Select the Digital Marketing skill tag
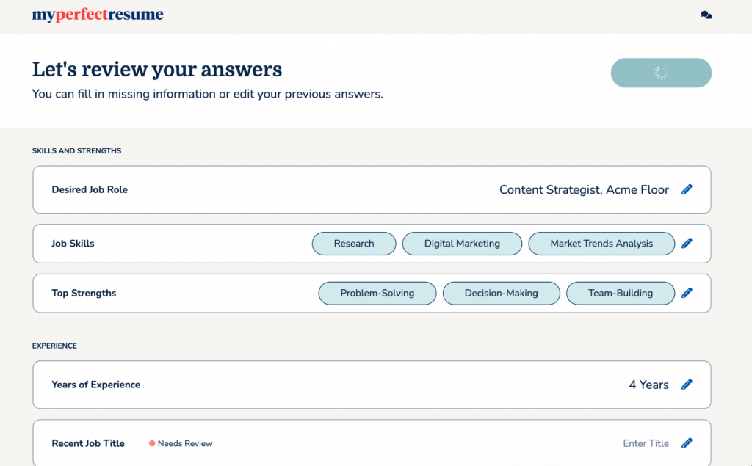This screenshot has width=752, height=466. click(462, 244)
